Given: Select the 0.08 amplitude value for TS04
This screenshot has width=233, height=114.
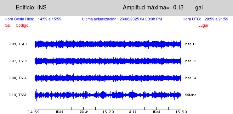Looking at the screenshot, I should coord(13,78).
